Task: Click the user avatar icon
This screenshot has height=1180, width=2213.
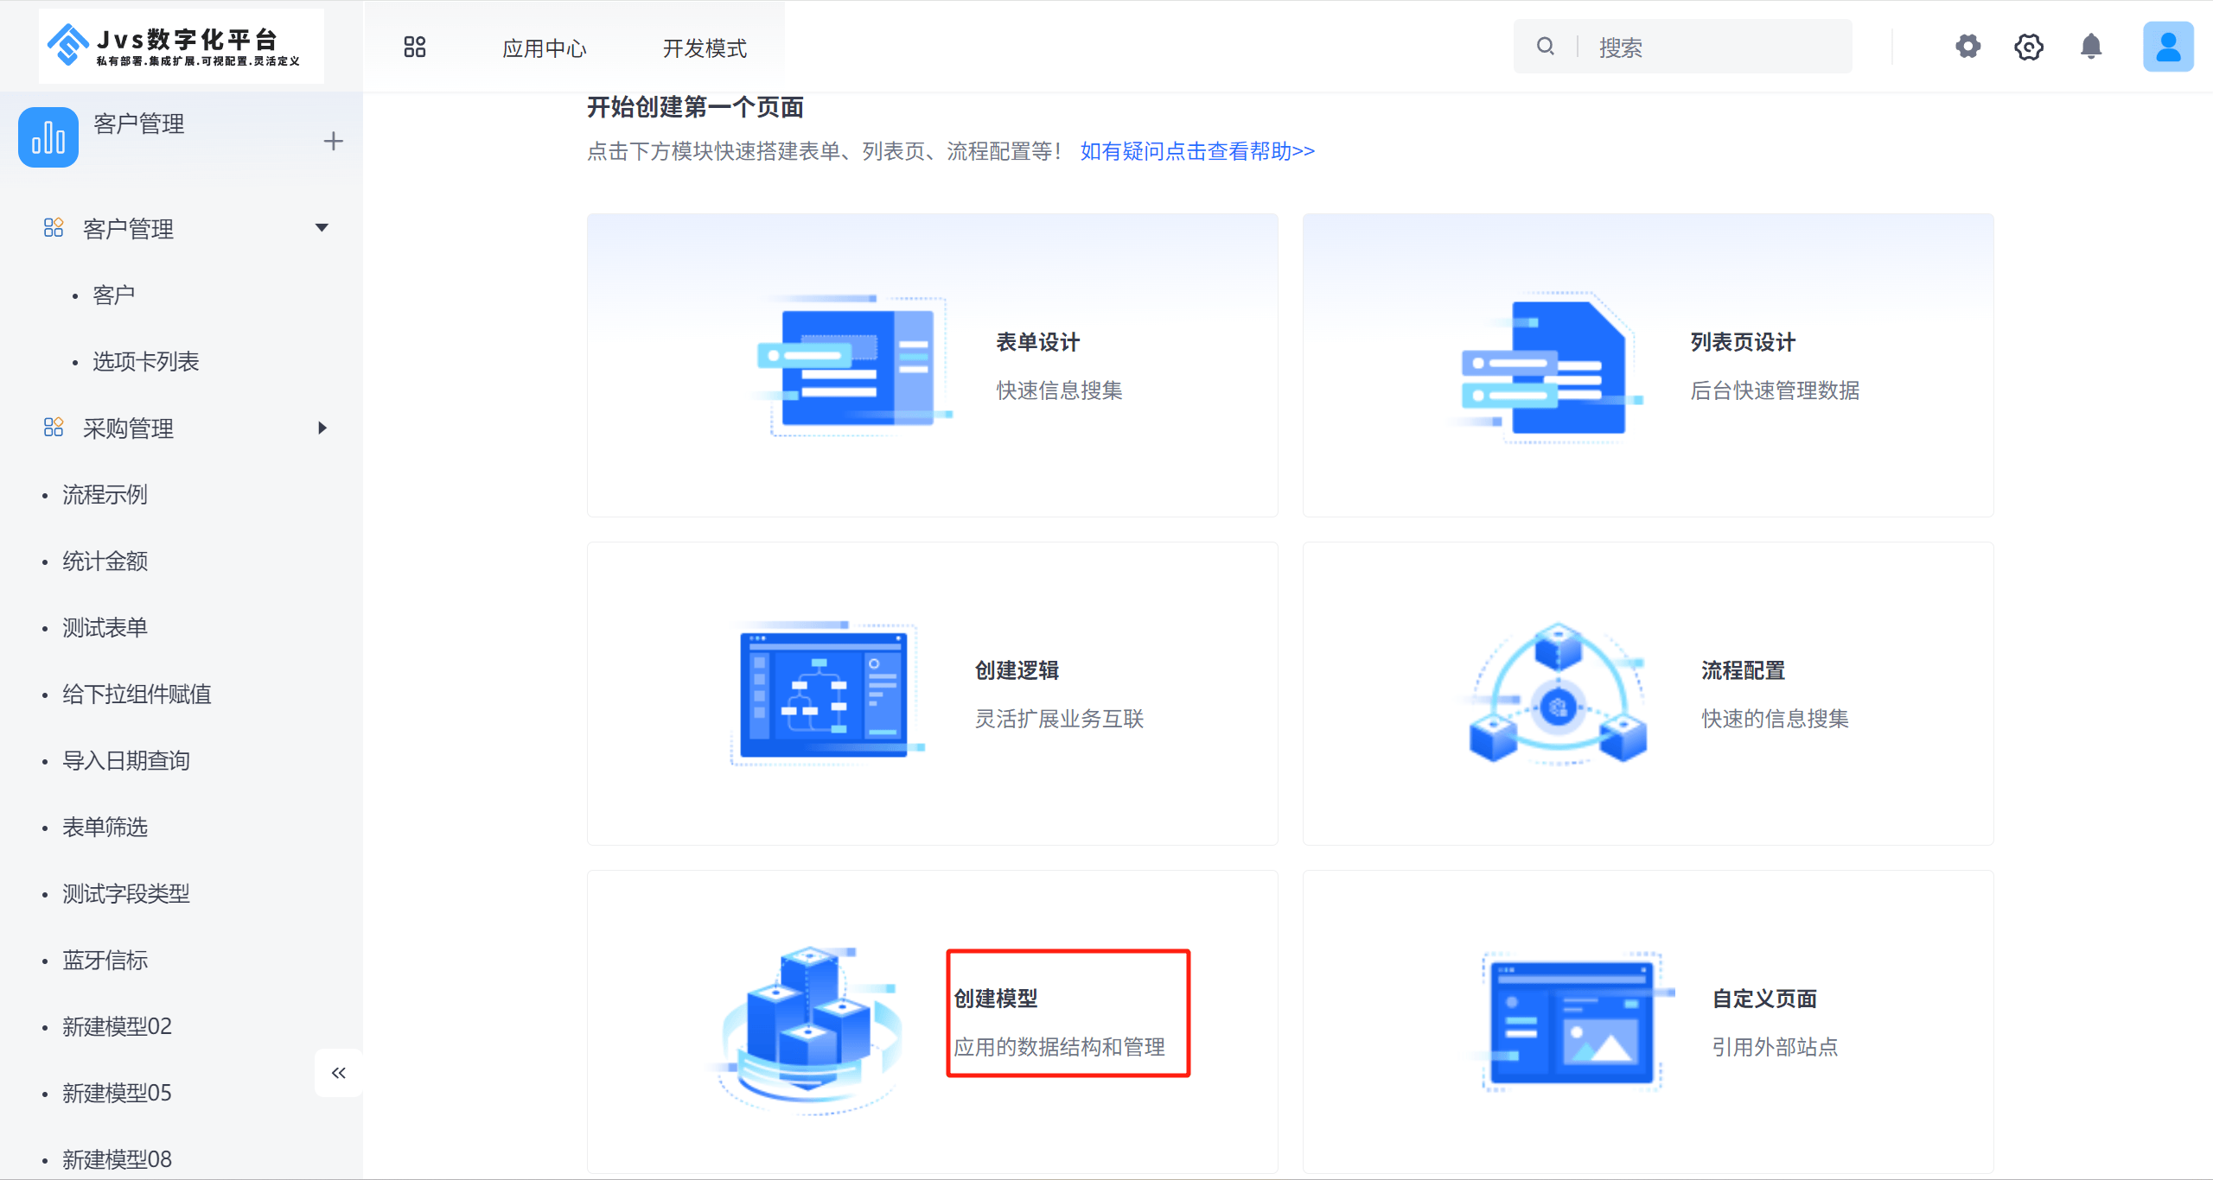Action: pos(2168,47)
